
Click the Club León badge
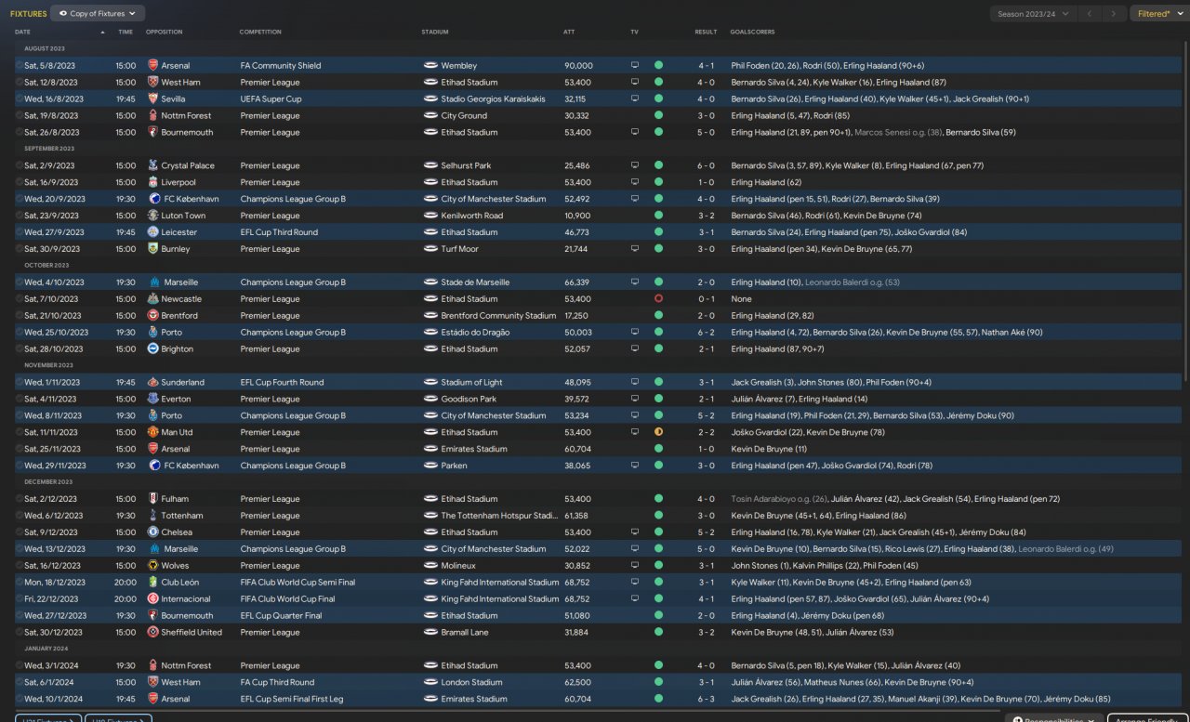(x=153, y=583)
